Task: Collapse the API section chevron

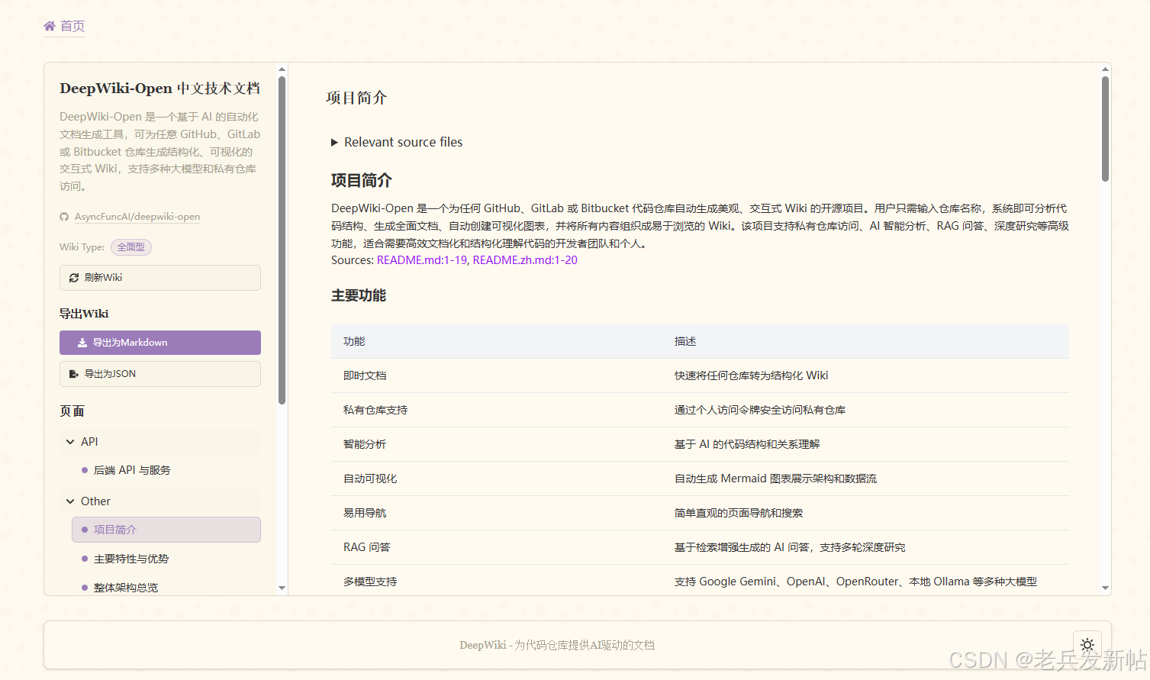Action: pyautogui.click(x=70, y=442)
